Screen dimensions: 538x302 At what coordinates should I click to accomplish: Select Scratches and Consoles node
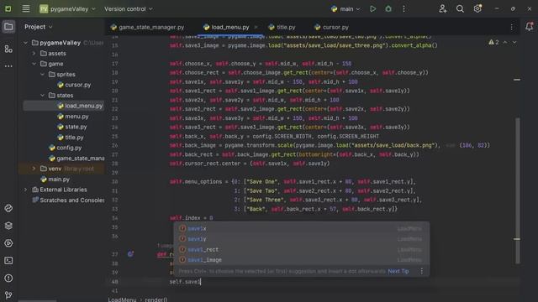click(x=72, y=200)
